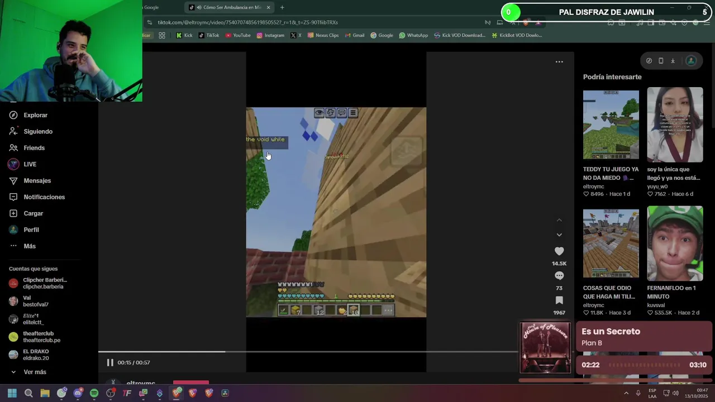The image size is (715, 402).
Task: Open the Windows Start menu
Action: click(x=12, y=393)
